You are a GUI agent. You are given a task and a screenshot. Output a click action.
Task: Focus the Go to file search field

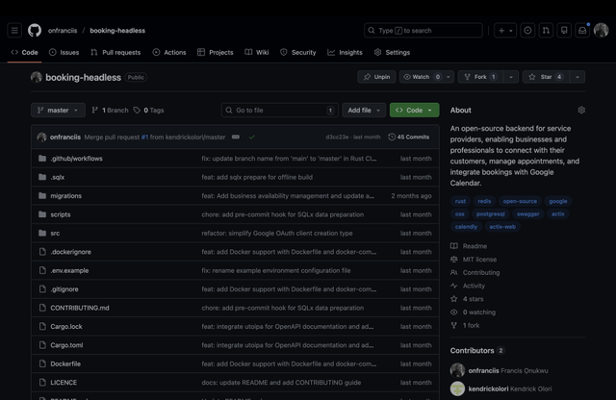[279, 111]
